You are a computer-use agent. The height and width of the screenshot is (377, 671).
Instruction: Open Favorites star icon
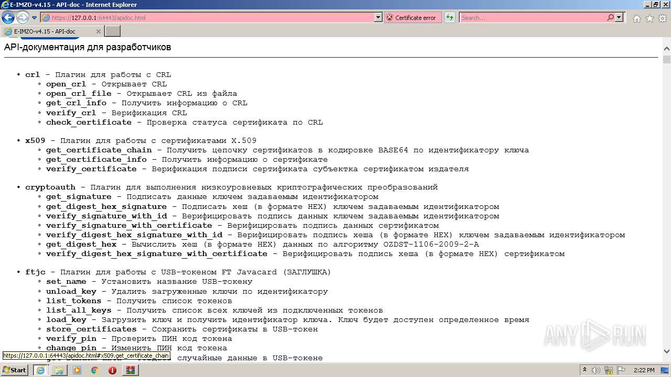650,18
